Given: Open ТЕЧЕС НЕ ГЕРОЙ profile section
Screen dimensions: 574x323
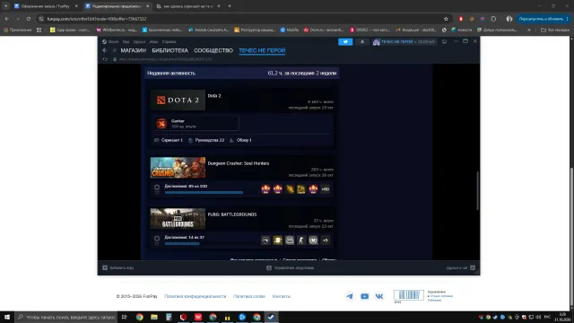Looking at the screenshot, I should (x=262, y=50).
